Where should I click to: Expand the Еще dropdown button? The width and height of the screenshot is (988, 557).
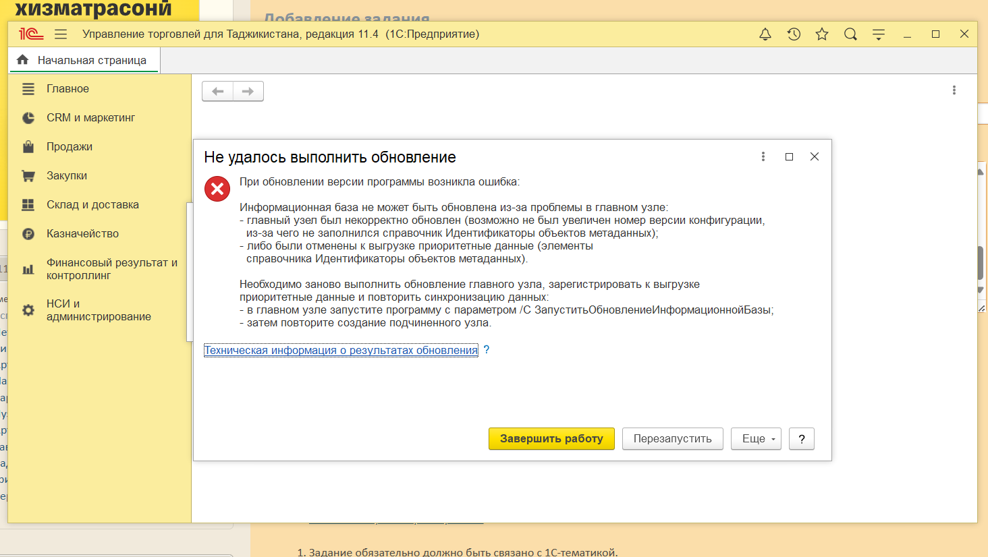click(756, 438)
